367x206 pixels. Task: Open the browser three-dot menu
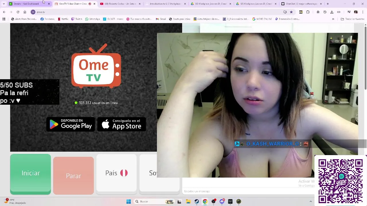point(363,12)
